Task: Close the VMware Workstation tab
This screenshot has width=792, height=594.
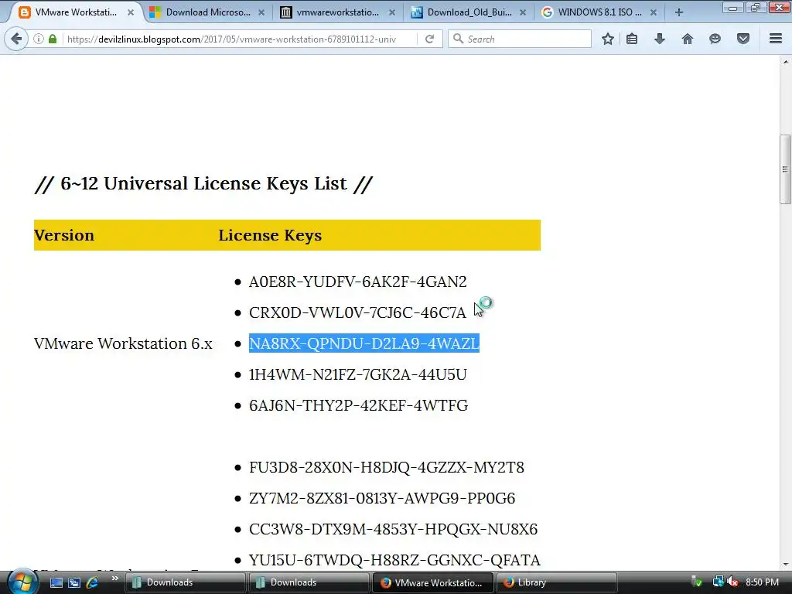Action: (131, 12)
